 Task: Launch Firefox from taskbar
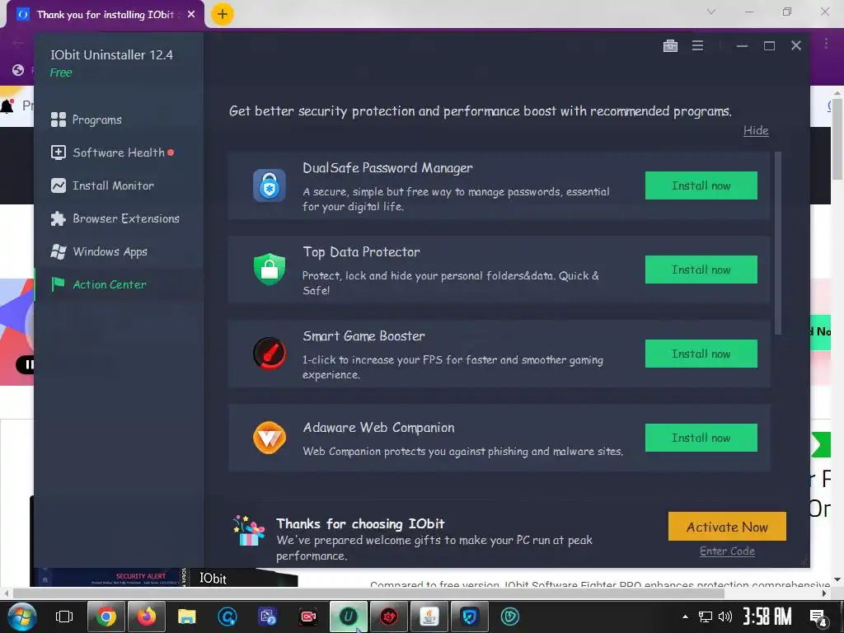147,617
